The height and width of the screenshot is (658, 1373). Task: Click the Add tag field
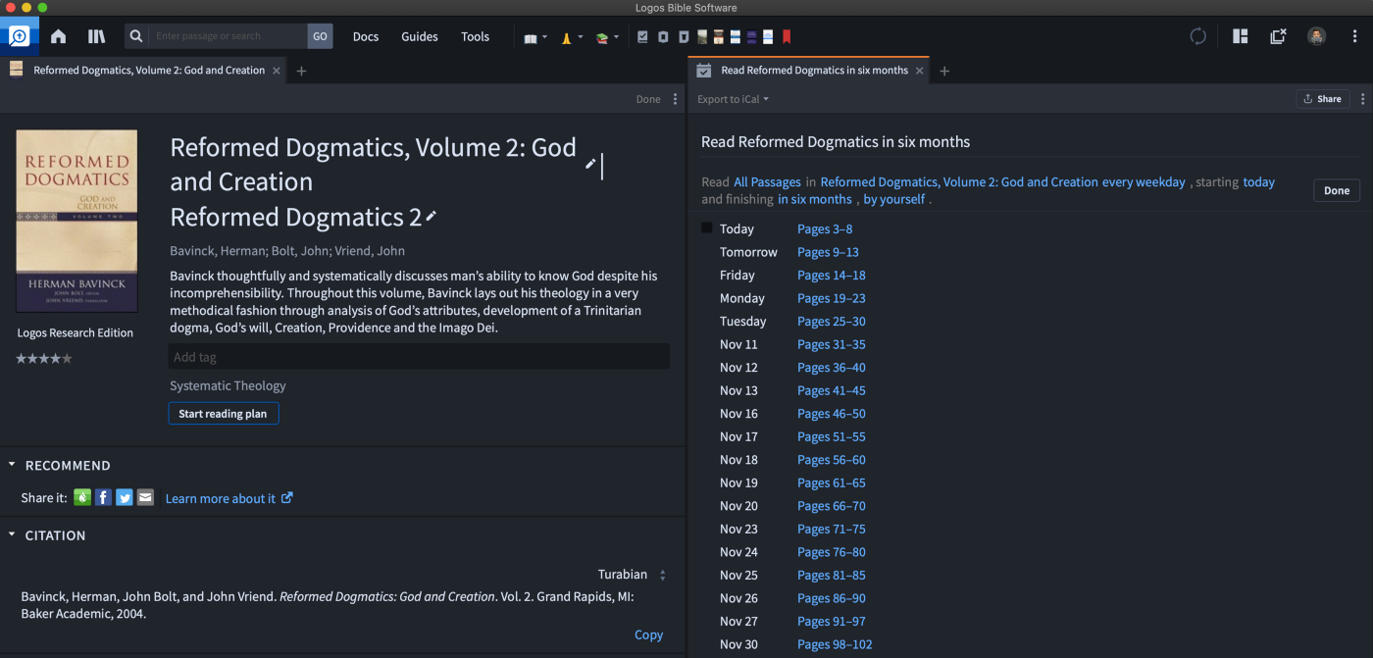click(419, 357)
